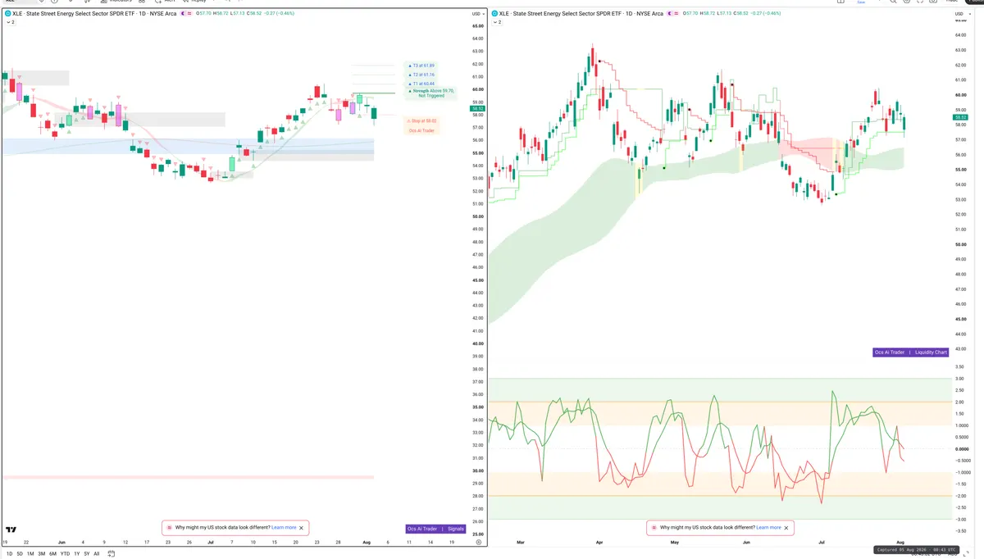The image size is (984, 559).
Task: Click the left chart XLE symbol title
Action: tap(93, 14)
